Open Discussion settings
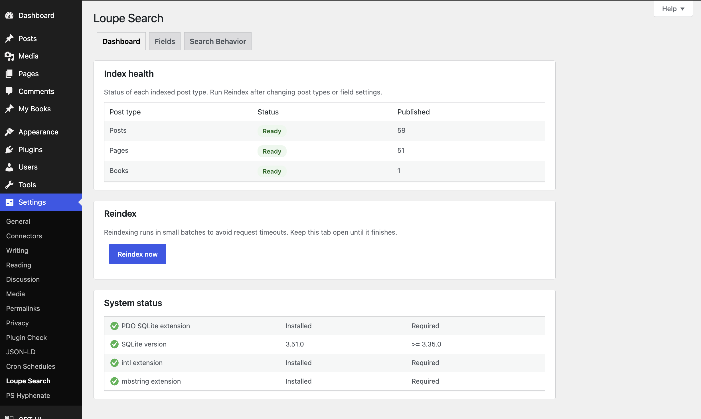 point(23,279)
